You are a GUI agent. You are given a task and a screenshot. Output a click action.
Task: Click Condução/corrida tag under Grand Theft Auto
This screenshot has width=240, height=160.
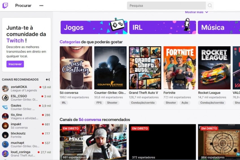143,103
